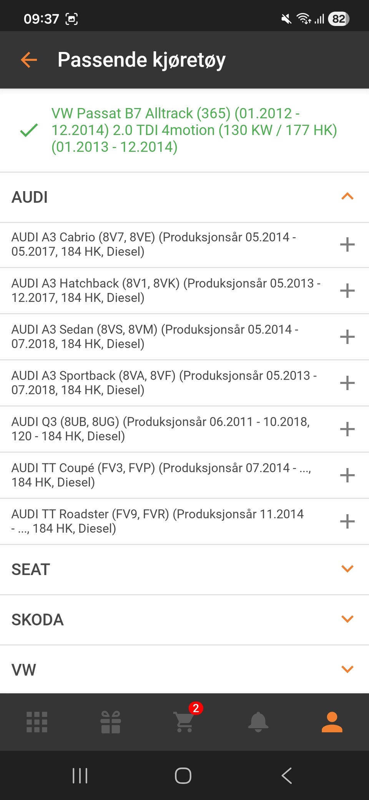369x800 pixels.
Task: Open the catalog grid tab
Action: 37,722
